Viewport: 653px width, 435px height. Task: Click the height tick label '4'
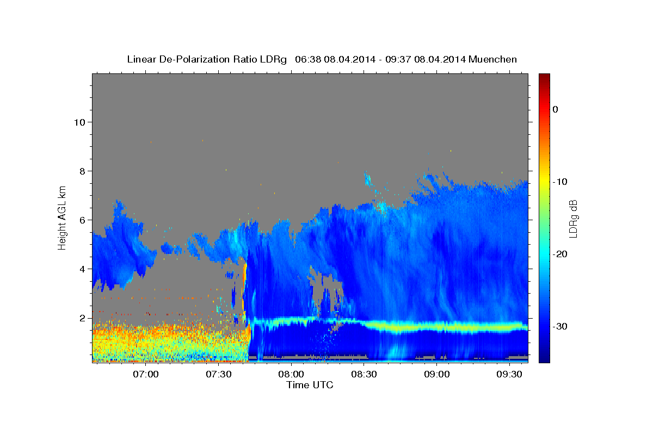[x=83, y=269]
